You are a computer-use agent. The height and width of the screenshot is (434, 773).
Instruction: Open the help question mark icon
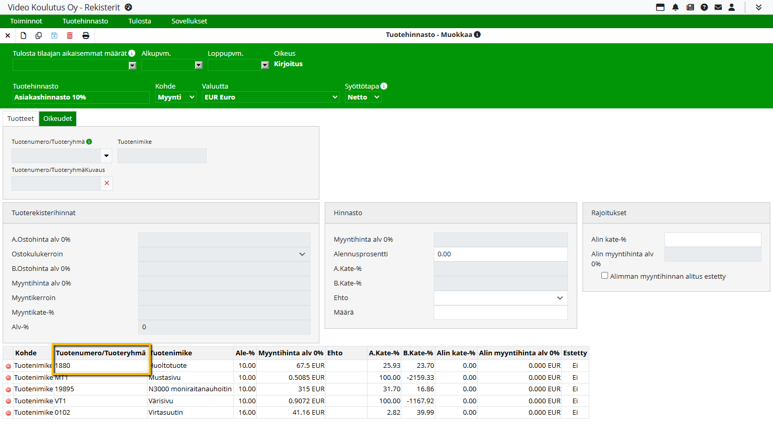(704, 7)
